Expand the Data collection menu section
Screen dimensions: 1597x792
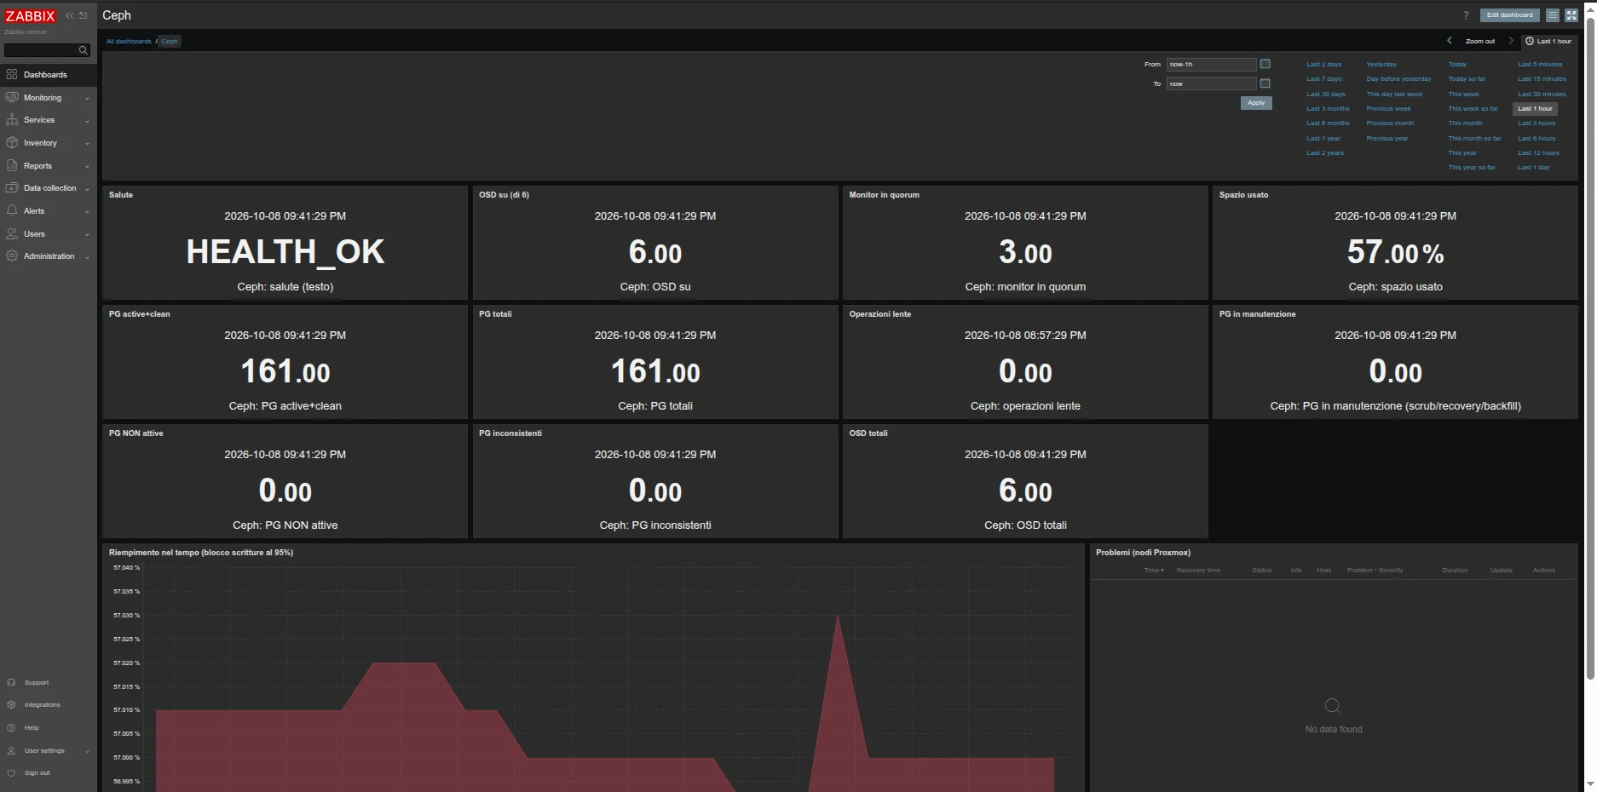pyautogui.click(x=49, y=188)
